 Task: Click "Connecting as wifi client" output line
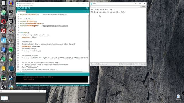click(103, 9)
